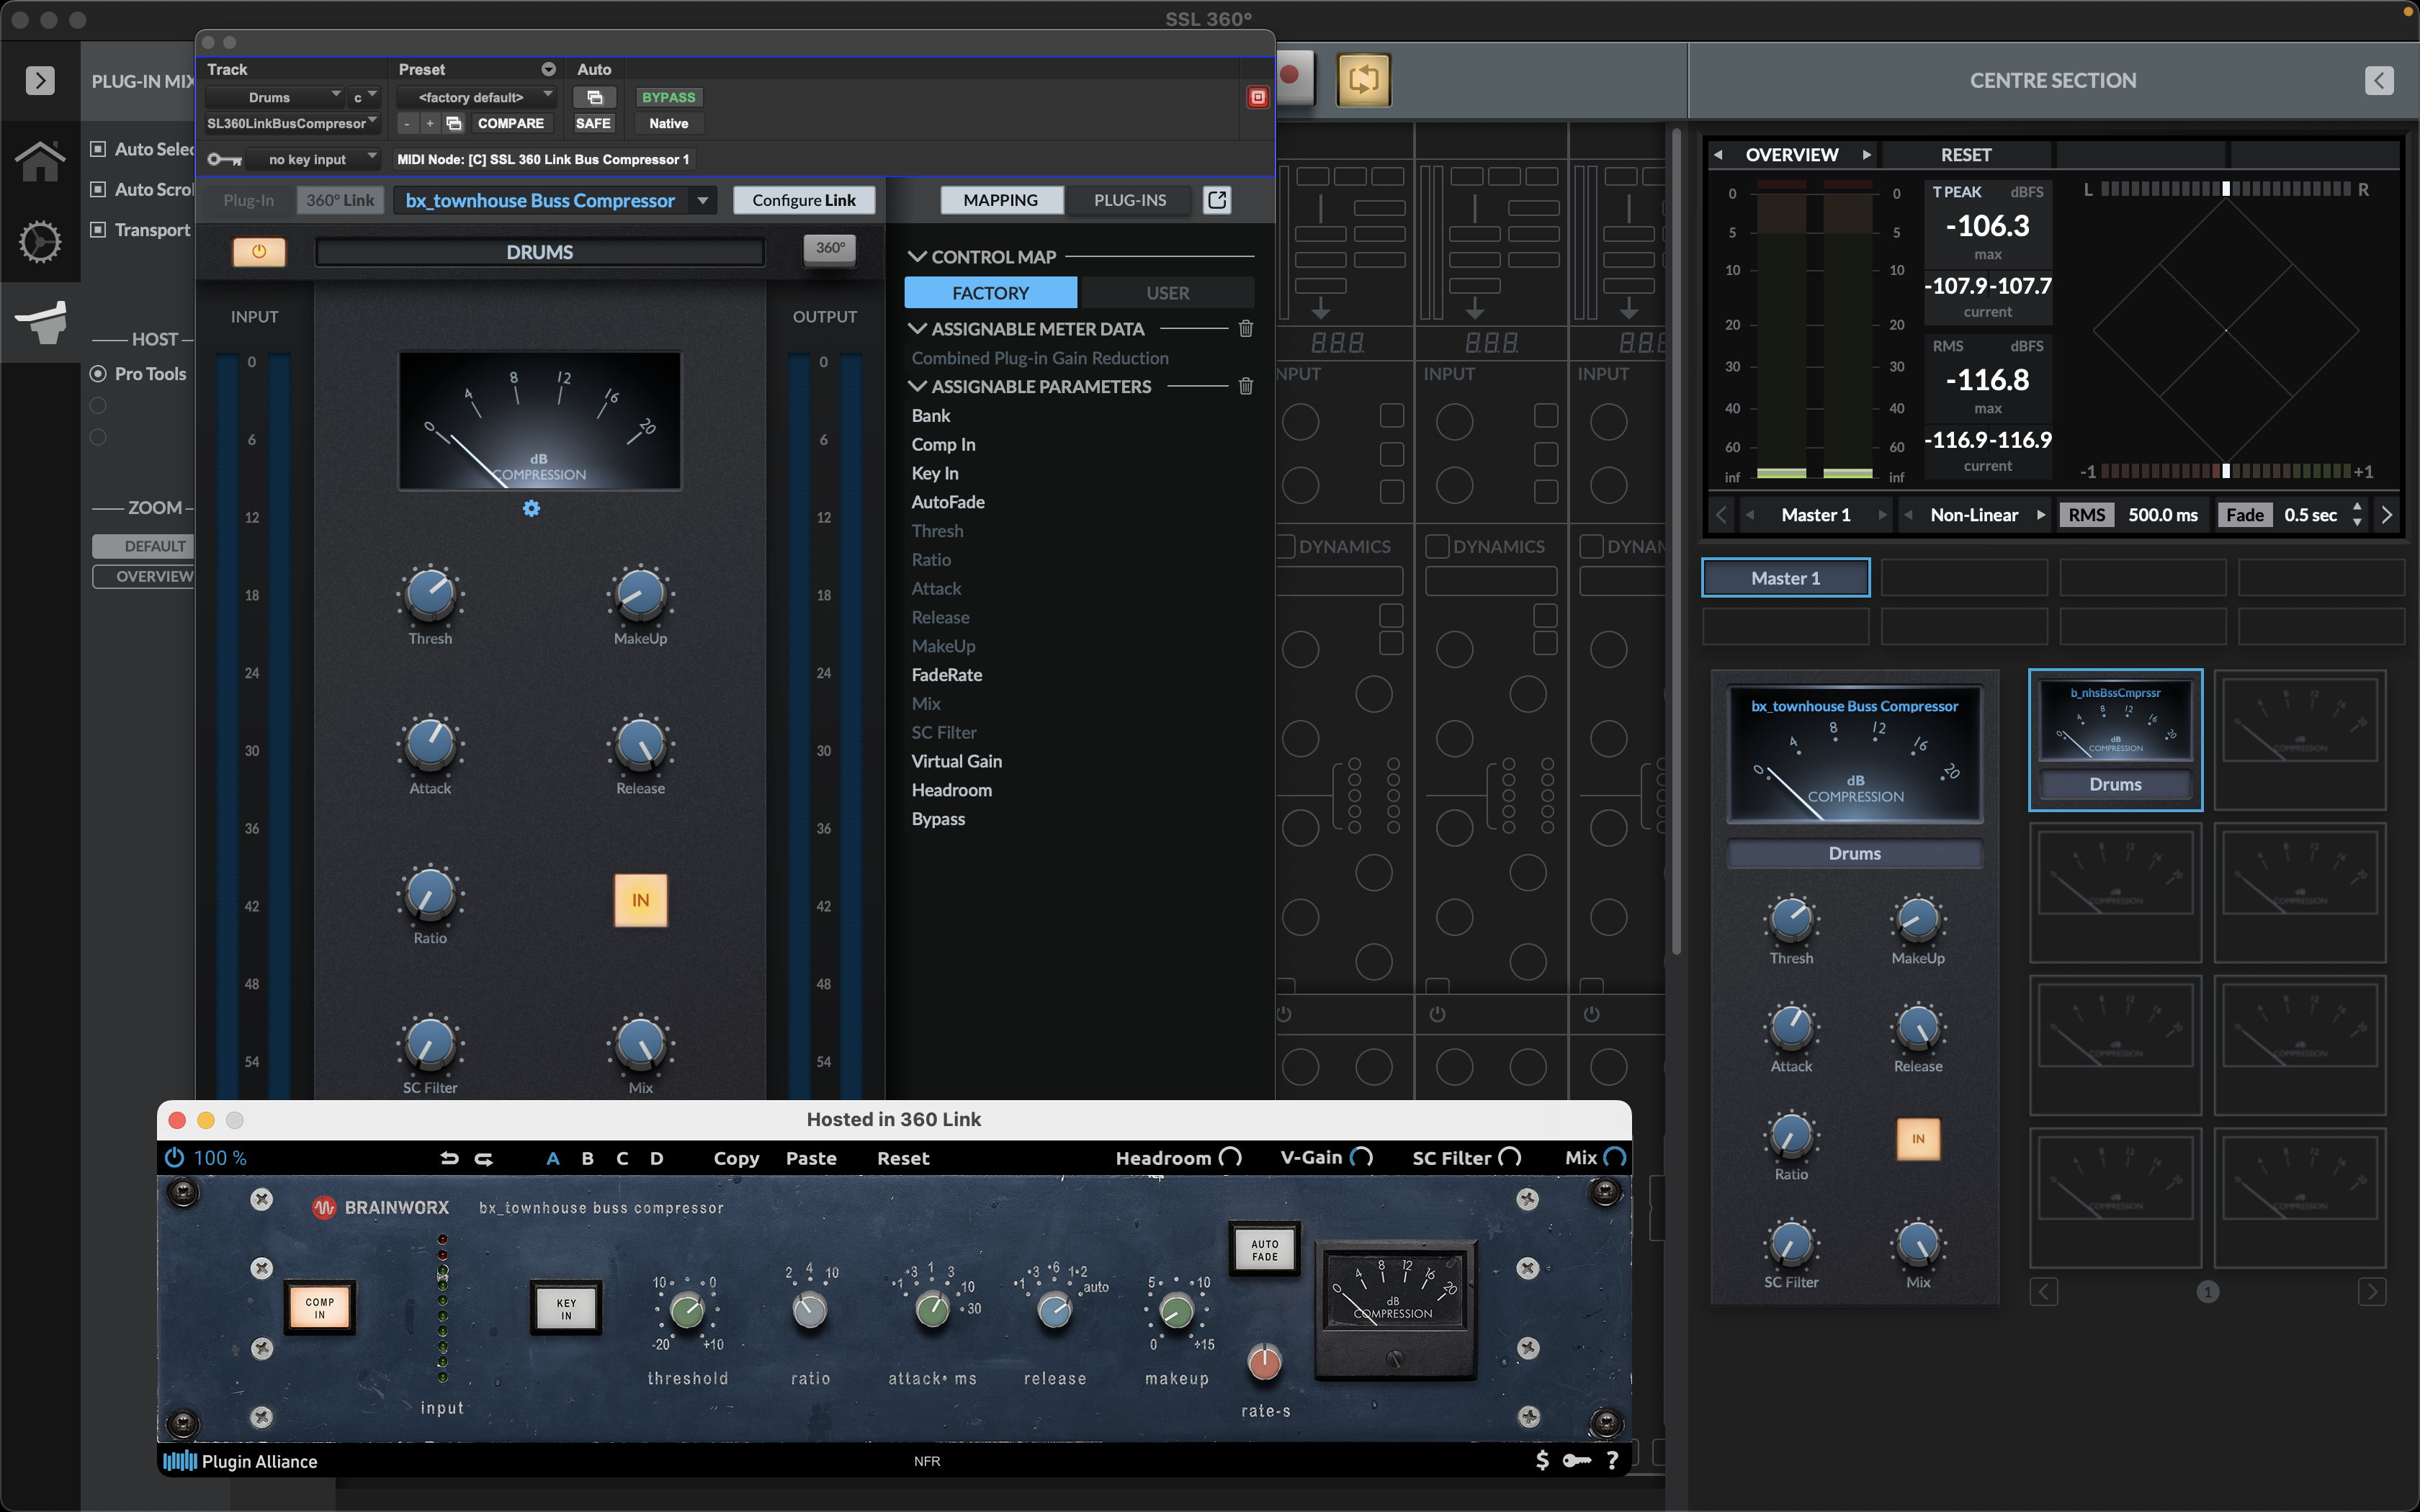The height and width of the screenshot is (1512, 2420).
Task: Open plugin in separate window via external-link icon
Action: 1216,200
